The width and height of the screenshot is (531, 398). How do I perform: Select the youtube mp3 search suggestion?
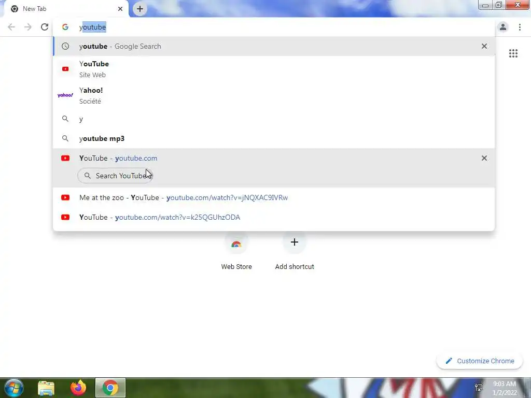(274, 138)
